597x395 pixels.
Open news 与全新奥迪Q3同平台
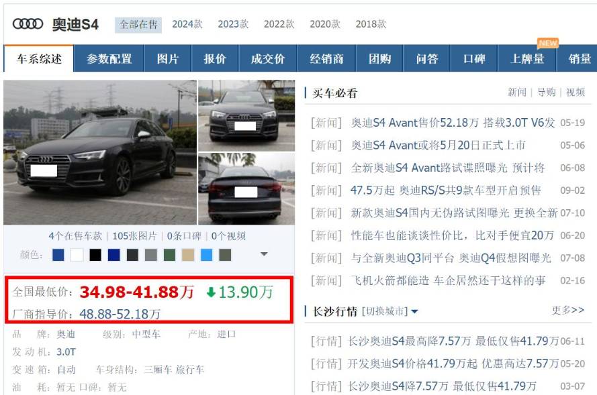[451, 258]
